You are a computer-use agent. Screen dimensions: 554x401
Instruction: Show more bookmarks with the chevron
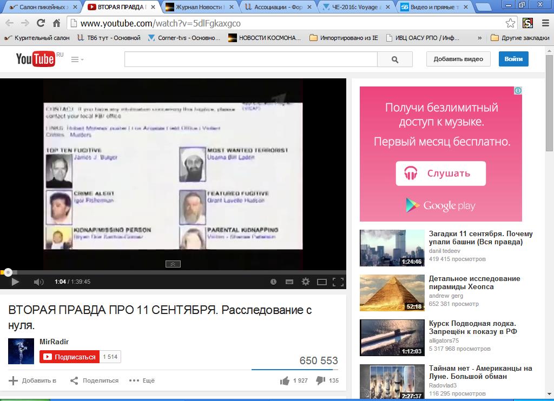pos(479,38)
